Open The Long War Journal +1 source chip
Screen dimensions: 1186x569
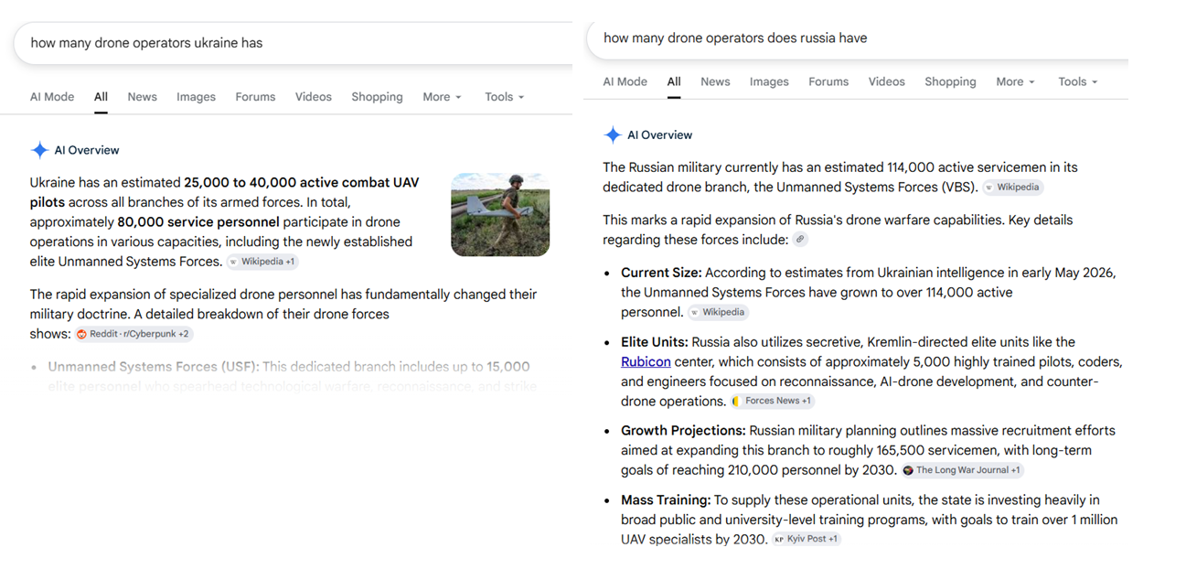(x=962, y=470)
